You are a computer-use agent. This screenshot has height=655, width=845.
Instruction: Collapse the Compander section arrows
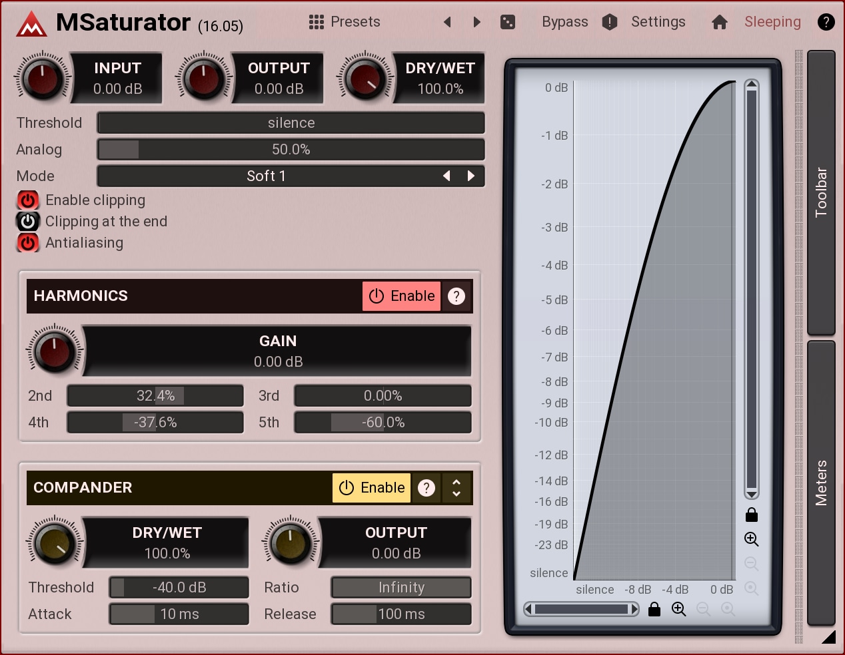point(456,488)
